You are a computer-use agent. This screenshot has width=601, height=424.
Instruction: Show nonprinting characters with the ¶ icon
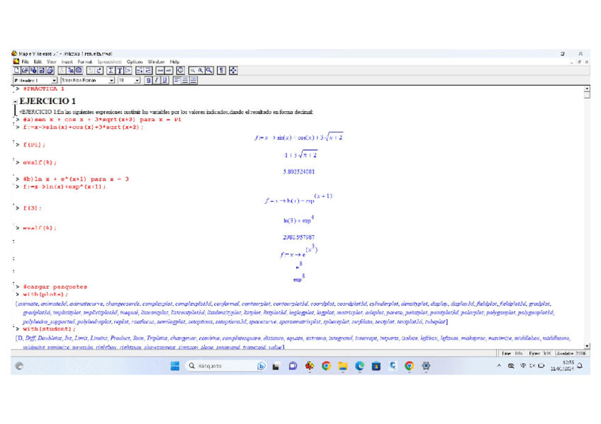pyautogui.click(x=222, y=71)
